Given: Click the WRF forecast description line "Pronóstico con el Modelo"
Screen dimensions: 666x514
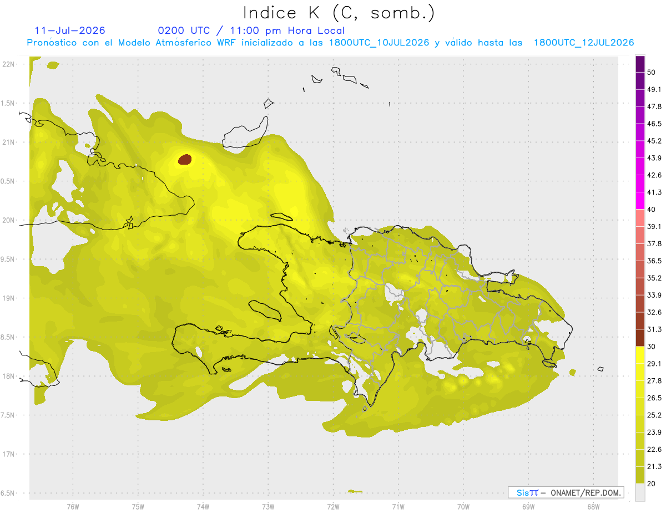Looking at the screenshot, I should pyautogui.click(x=330, y=43).
